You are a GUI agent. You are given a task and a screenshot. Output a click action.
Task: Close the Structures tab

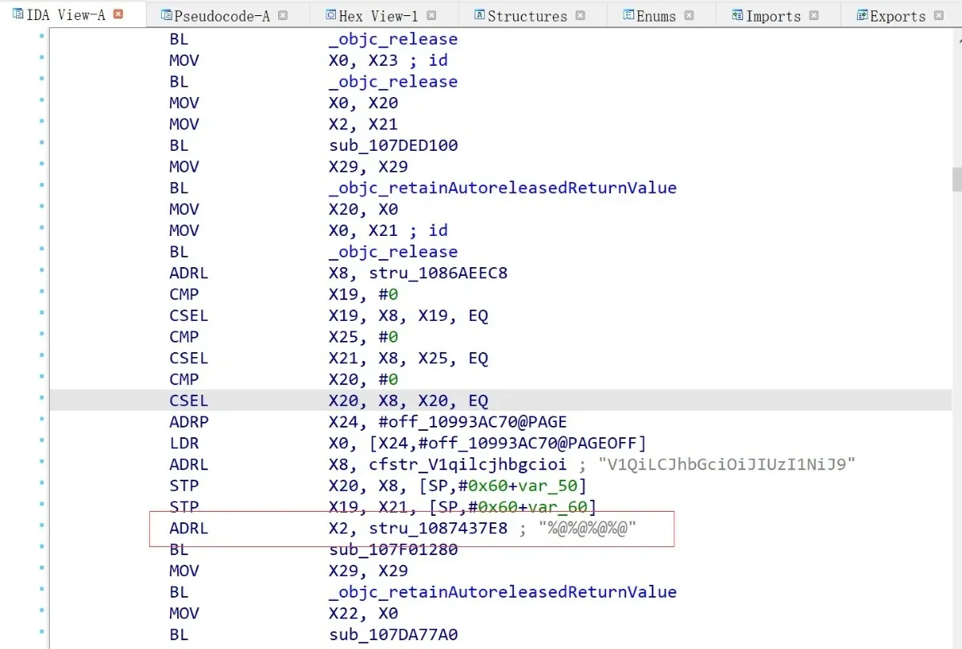pos(580,15)
